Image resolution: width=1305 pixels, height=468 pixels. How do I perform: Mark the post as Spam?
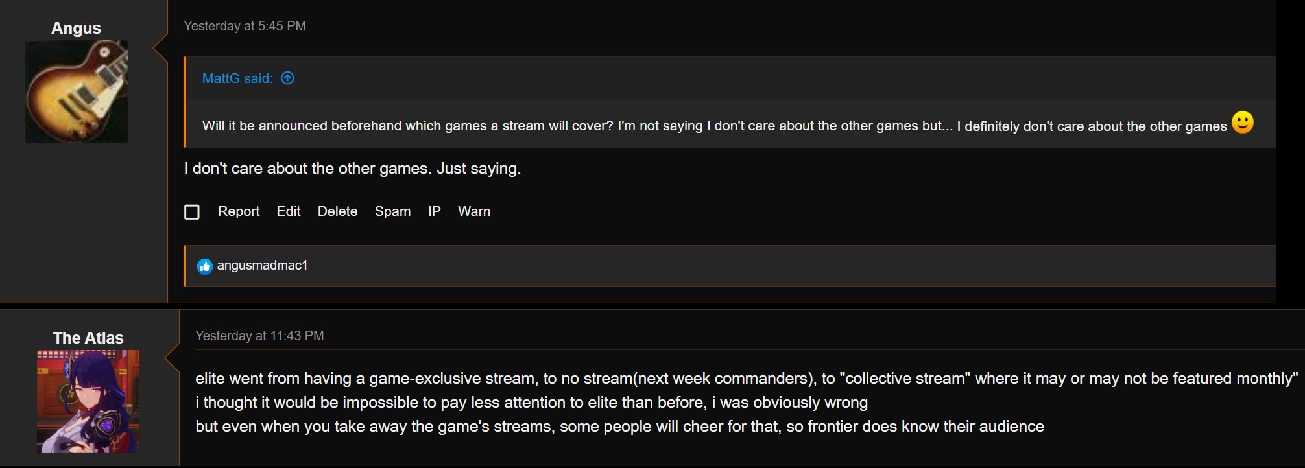pyautogui.click(x=392, y=211)
